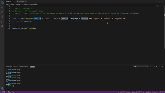Click the "Arabic" string on line 6
Image resolution: width=165 pixels, height=93 pixels.
(107, 19)
